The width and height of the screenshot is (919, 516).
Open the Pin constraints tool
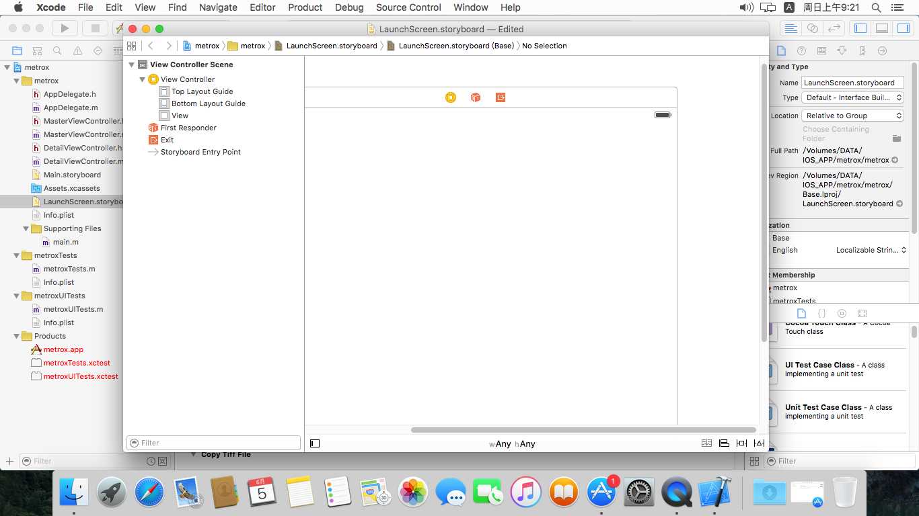pyautogui.click(x=741, y=443)
